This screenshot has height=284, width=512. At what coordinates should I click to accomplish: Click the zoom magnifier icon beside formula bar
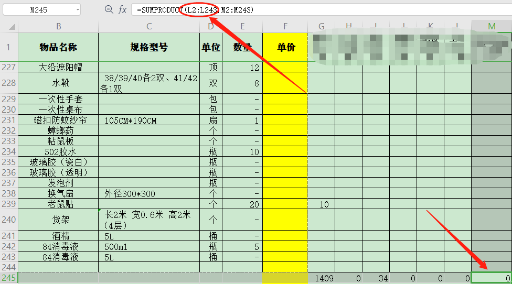(x=109, y=10)
